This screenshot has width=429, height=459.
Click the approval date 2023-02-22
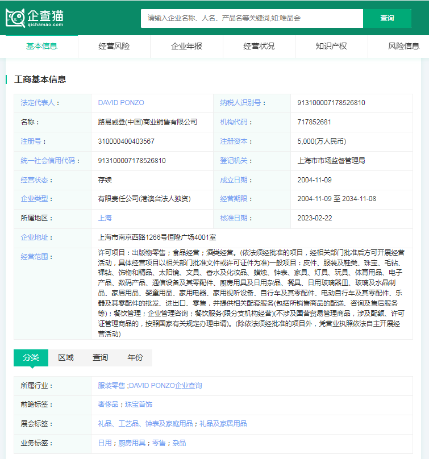pos(315,218)
